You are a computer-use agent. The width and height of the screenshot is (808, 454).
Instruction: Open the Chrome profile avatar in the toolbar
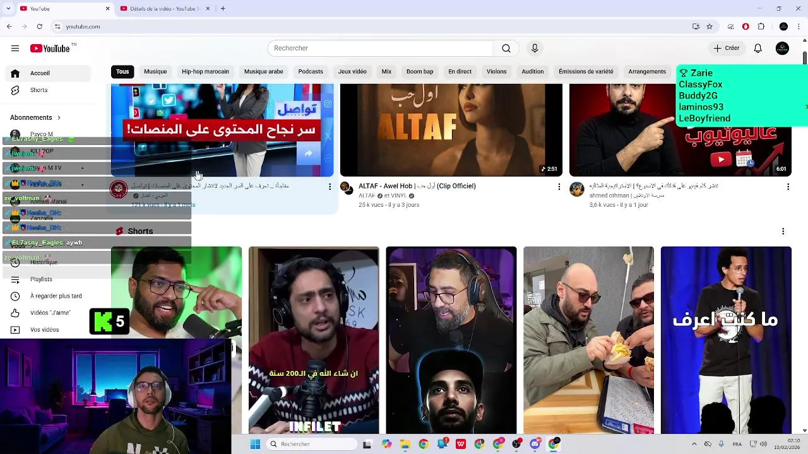(x=783, y=26)
